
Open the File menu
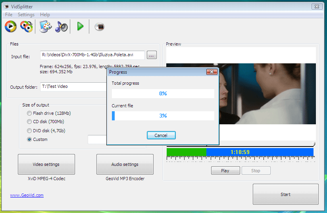(x=9, y=15)
